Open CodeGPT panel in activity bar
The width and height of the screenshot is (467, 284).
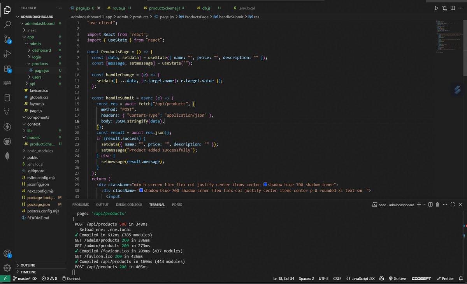(7, 83)
